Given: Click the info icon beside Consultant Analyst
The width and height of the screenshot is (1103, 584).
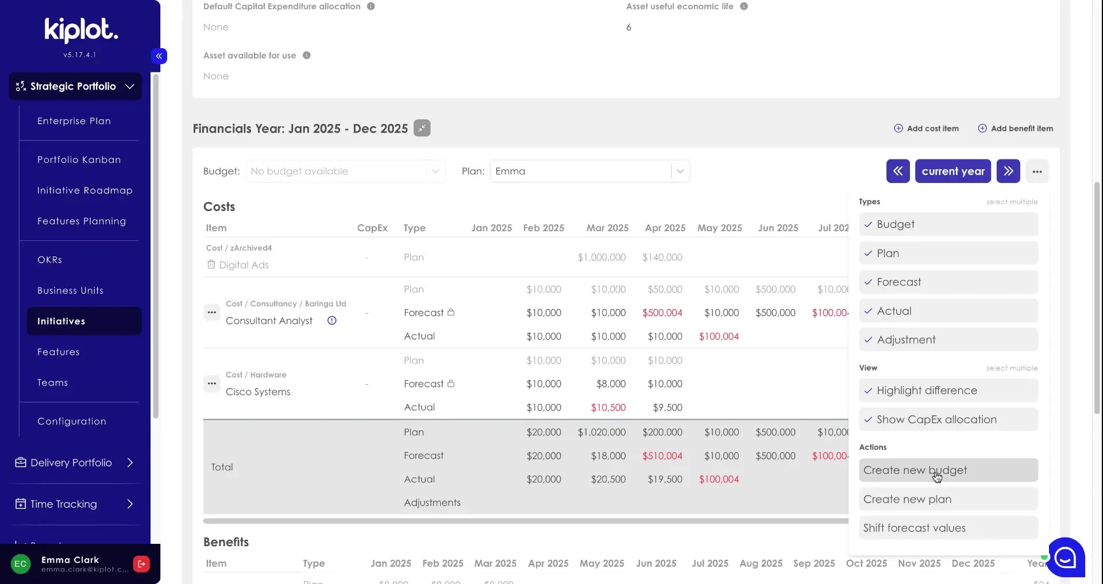Looking at the screenshot, I should tap(331, 321).
